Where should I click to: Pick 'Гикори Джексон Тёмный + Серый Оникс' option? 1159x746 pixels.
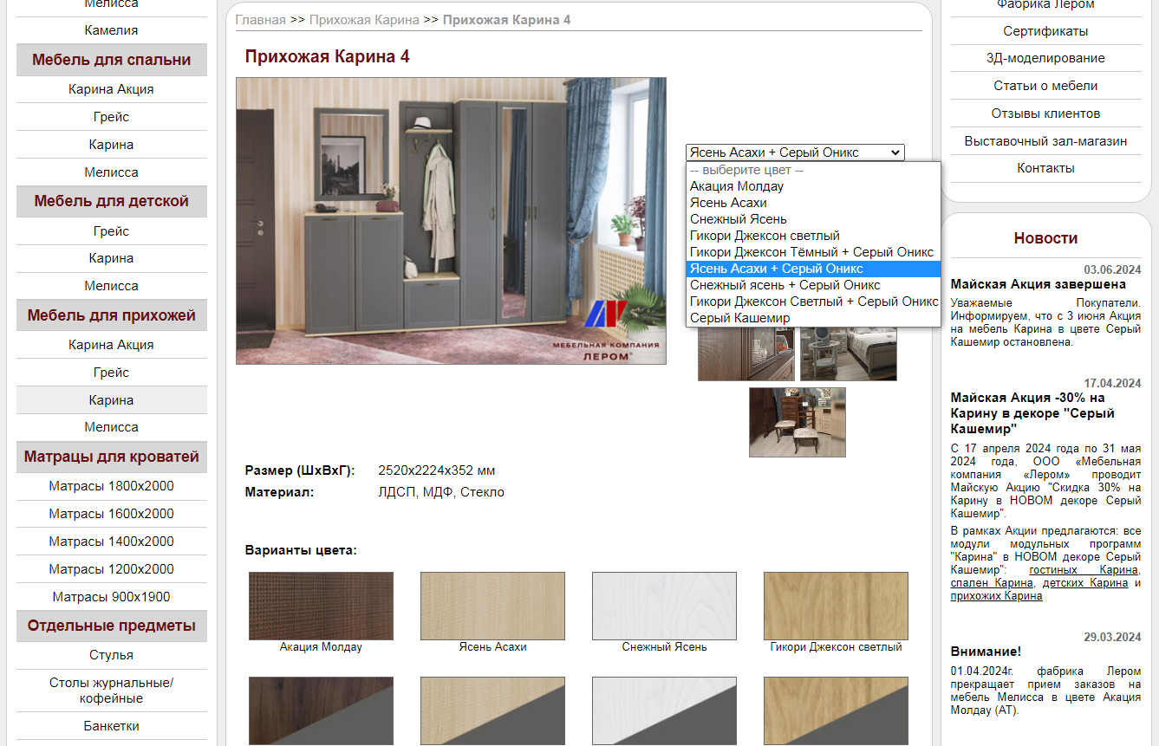coord(813,252)
